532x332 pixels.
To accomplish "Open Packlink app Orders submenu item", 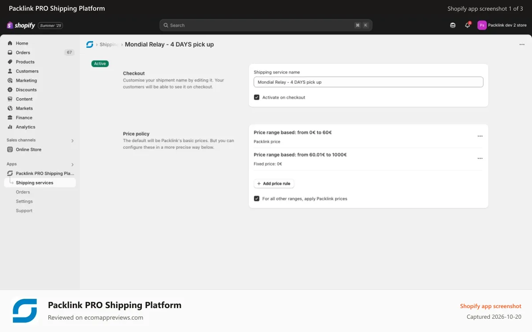I will (x=23, y=192).
